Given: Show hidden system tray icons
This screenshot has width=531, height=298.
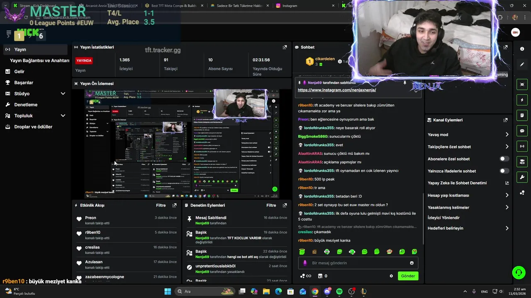Looking at the screenshot, I should tap(464, 291).
